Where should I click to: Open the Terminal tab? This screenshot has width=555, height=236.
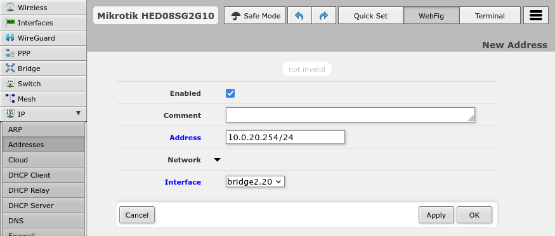(490, 16)
